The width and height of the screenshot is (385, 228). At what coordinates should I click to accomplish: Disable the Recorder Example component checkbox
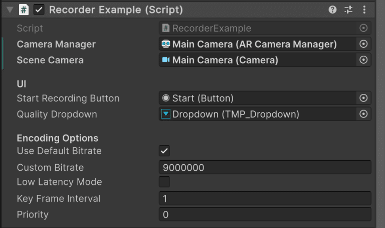(x=39, y=10)
